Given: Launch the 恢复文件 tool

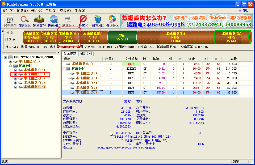Looking at the screenshot, I should tap(39, 21).
